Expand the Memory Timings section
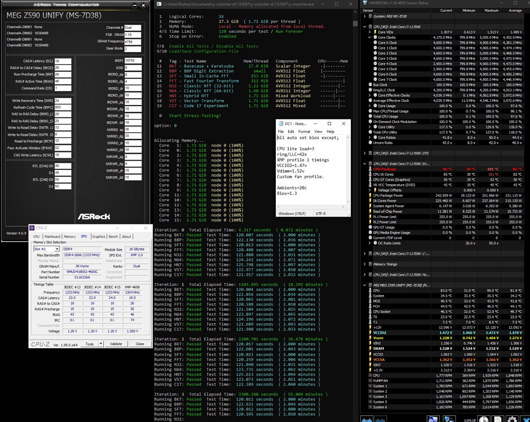Image resolution: width=530 pixels, height=422 pixels. point(364,264)
